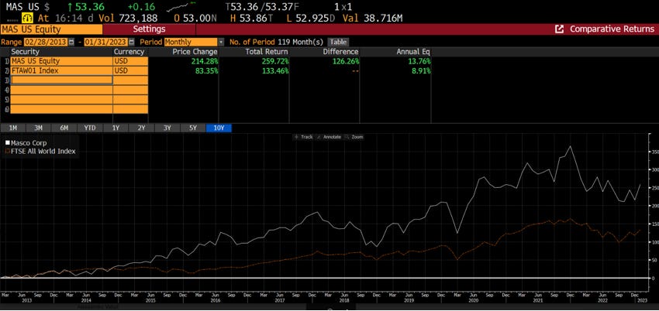Open the Period Monthly dropdown

coord(194,42)
